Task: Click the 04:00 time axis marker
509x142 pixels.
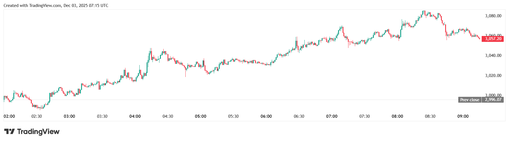Action: click(x=135, y=116)
